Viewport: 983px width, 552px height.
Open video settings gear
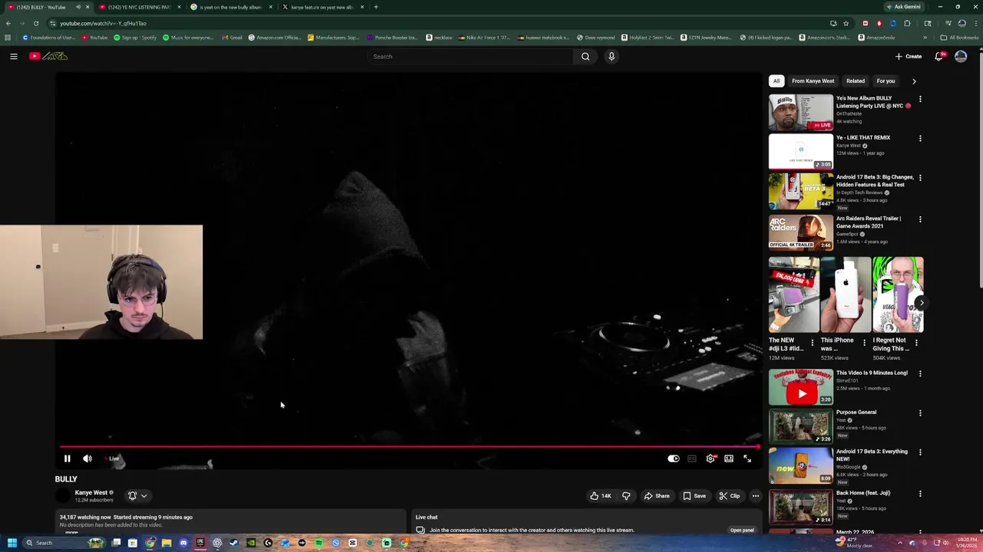point(710,458)
